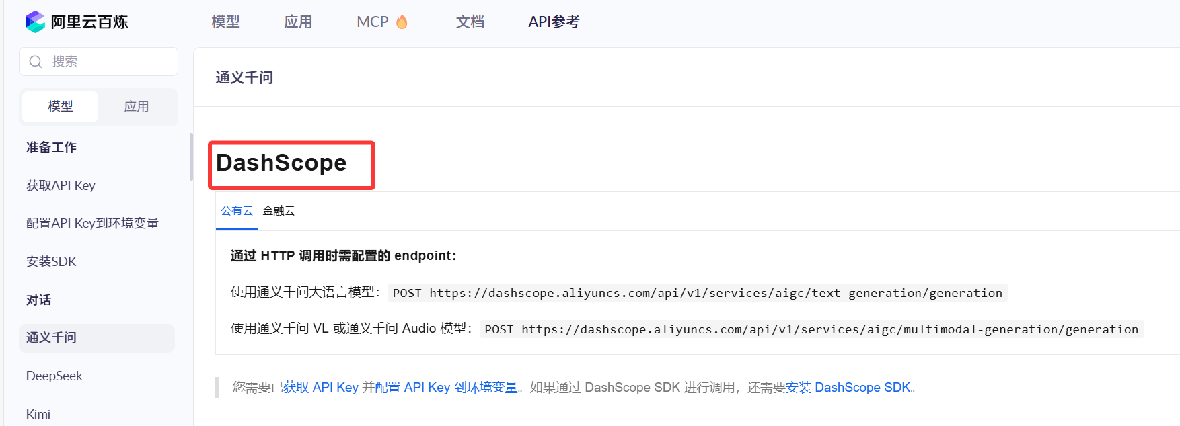The width and height of the screenshot is (1180, 426).
Task: Follow the 获取 API Key link
Action: (x=320, y=388)
